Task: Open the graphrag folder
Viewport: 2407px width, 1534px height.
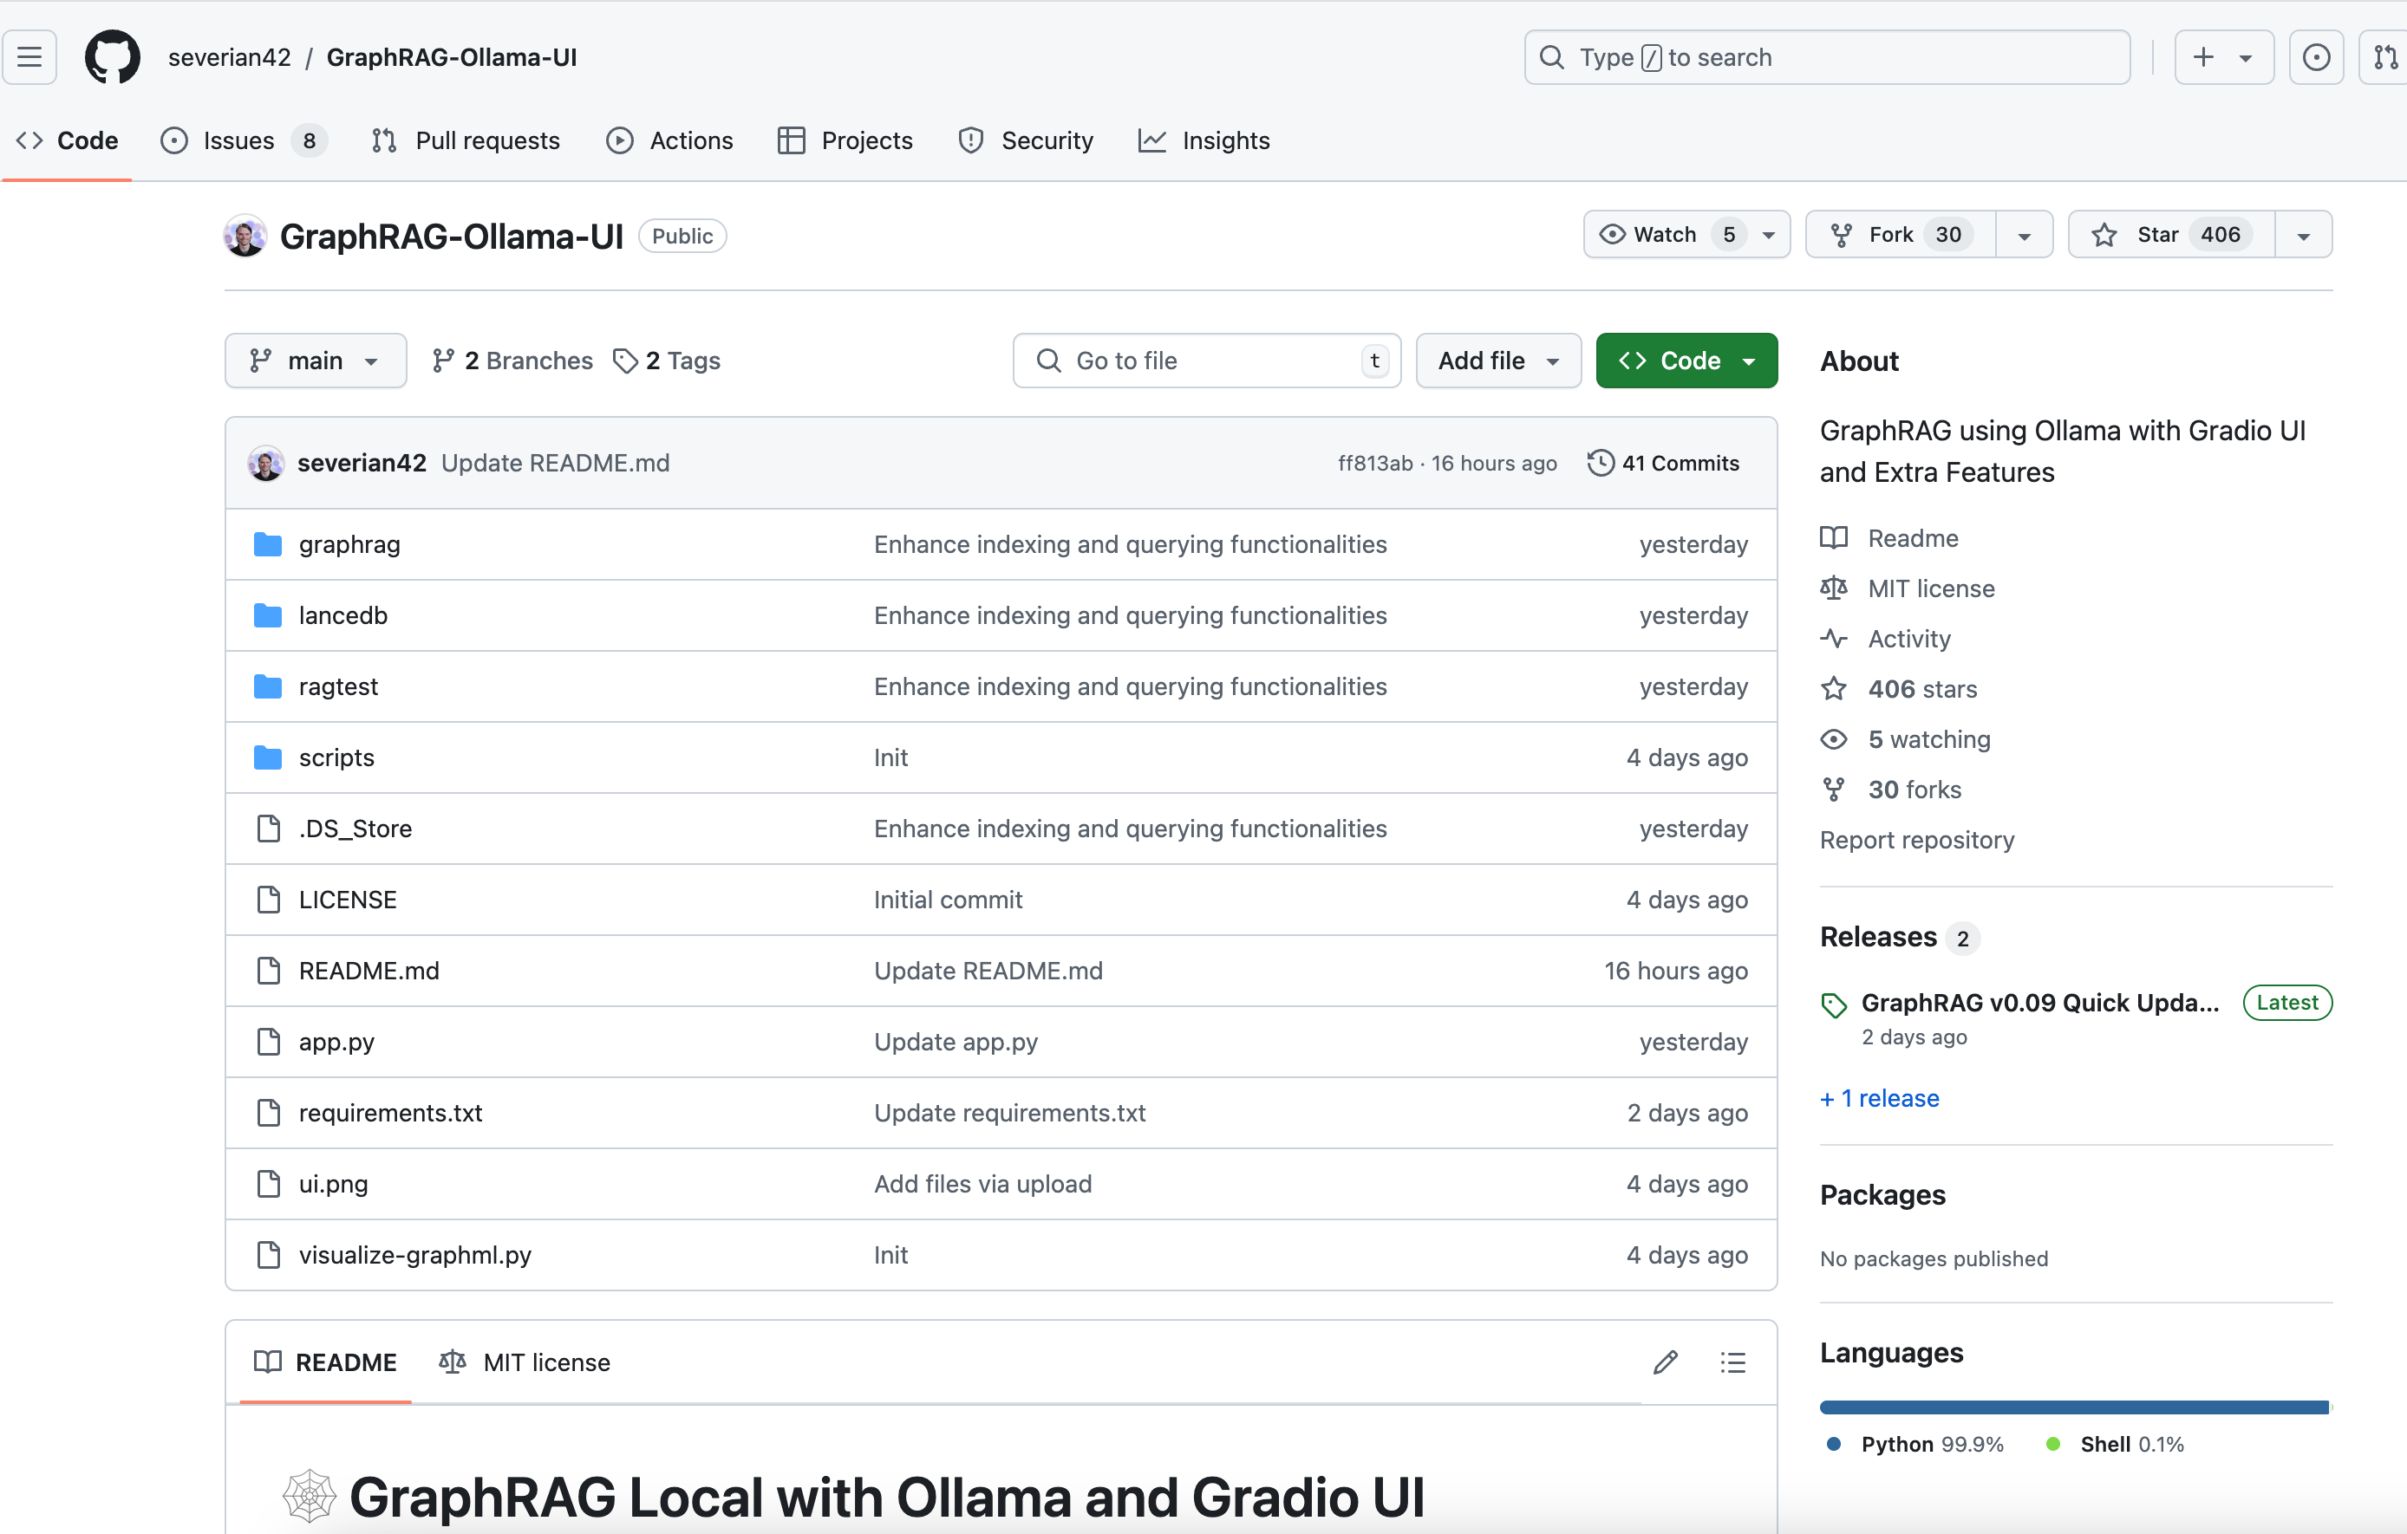Action: pyautogui.click(x=349, y=544)
